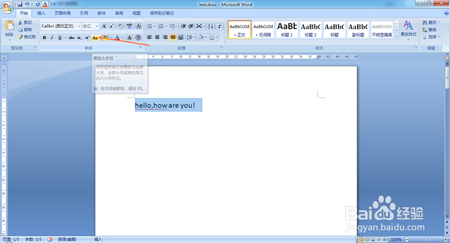Open the Insert (插入) ribbon tab
The height and width of the screenshot is (243, 450).
pos(41,13)
